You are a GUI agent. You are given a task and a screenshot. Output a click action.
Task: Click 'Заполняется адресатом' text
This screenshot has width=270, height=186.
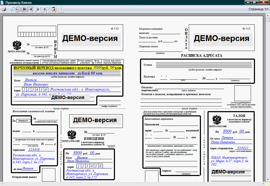(159, 119)
